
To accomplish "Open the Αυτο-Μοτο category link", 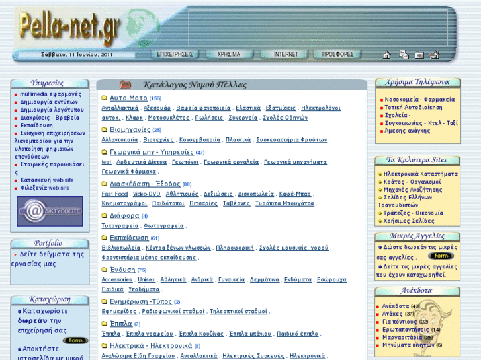I will (128, 98).
